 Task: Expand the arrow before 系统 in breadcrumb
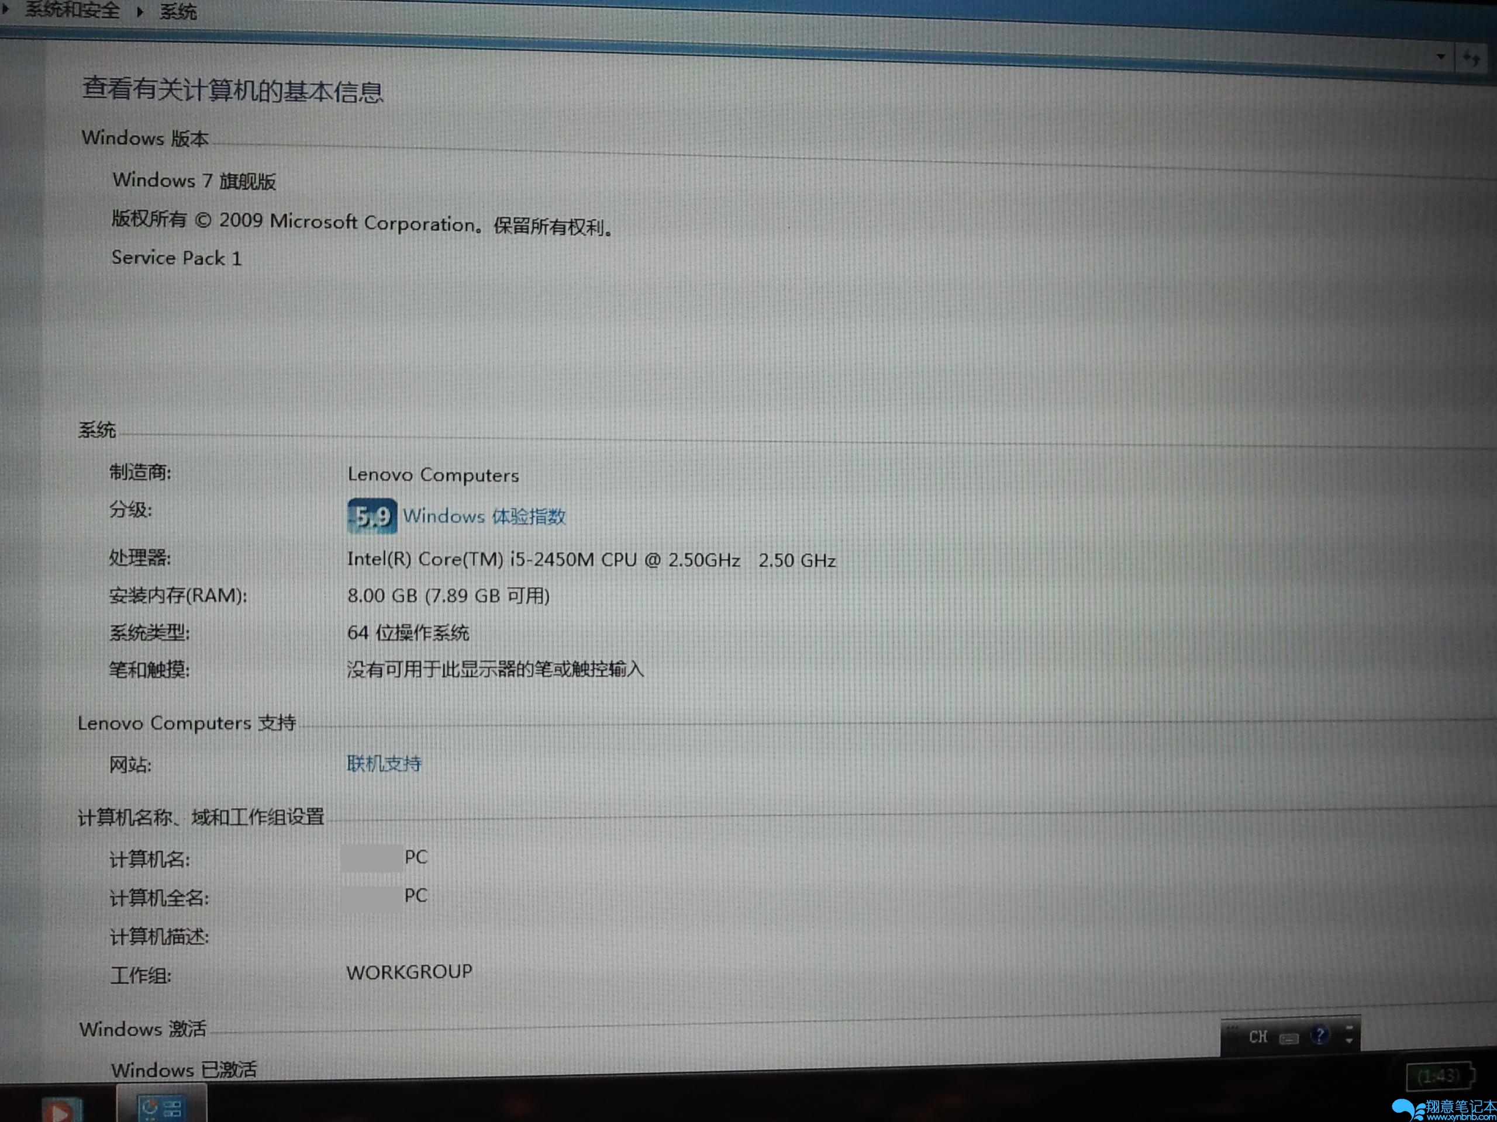pos(140,11)
